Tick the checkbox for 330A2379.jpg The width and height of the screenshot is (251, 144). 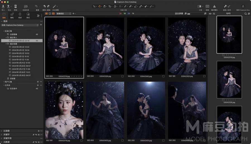click(x=81, y=140)
